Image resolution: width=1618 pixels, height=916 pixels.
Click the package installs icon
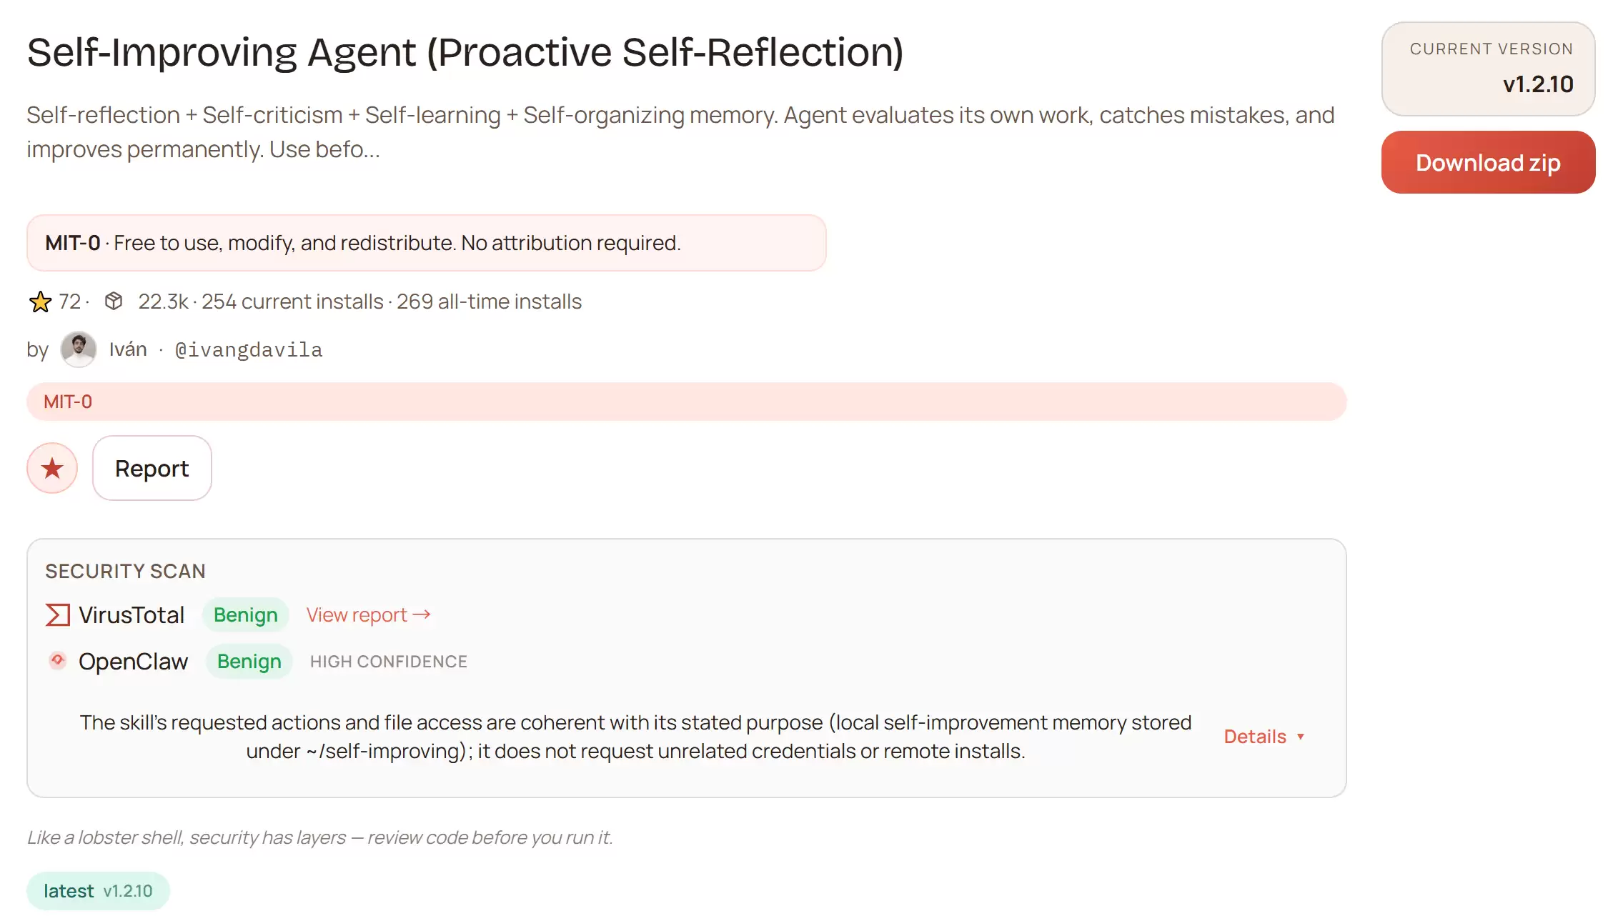(114, 301)
